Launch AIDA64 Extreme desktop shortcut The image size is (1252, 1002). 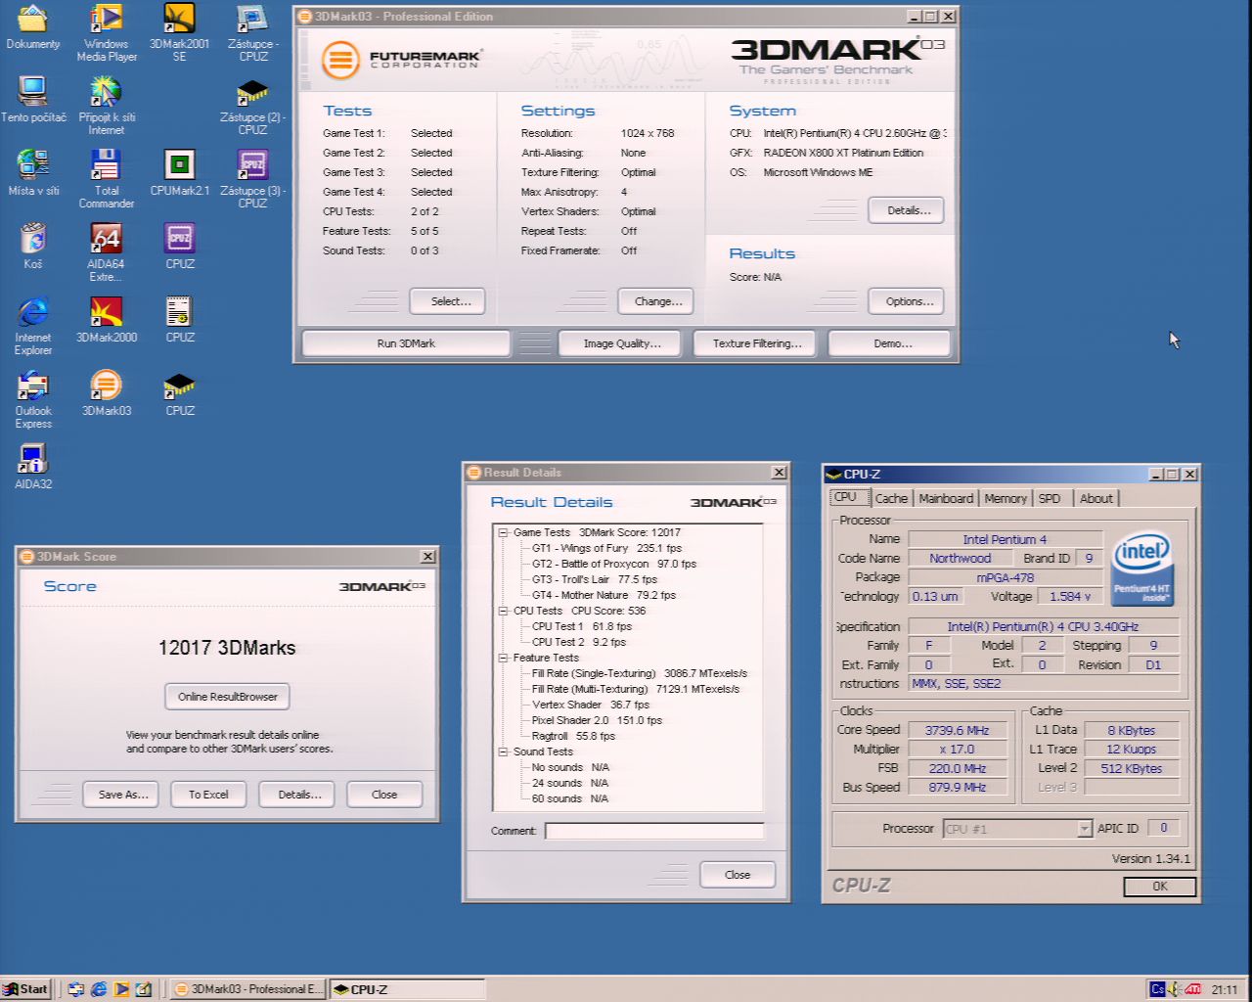click(106, 251)
